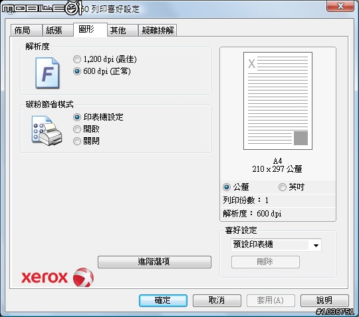359x317 pixels.
Task: Confirm with the 確定 button
Action: tap(164, 300)
